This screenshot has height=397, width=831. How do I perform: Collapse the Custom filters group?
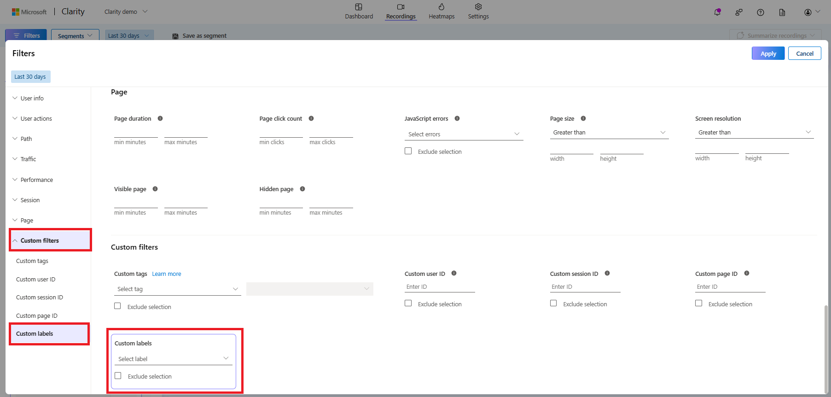[x=50, y=240]
